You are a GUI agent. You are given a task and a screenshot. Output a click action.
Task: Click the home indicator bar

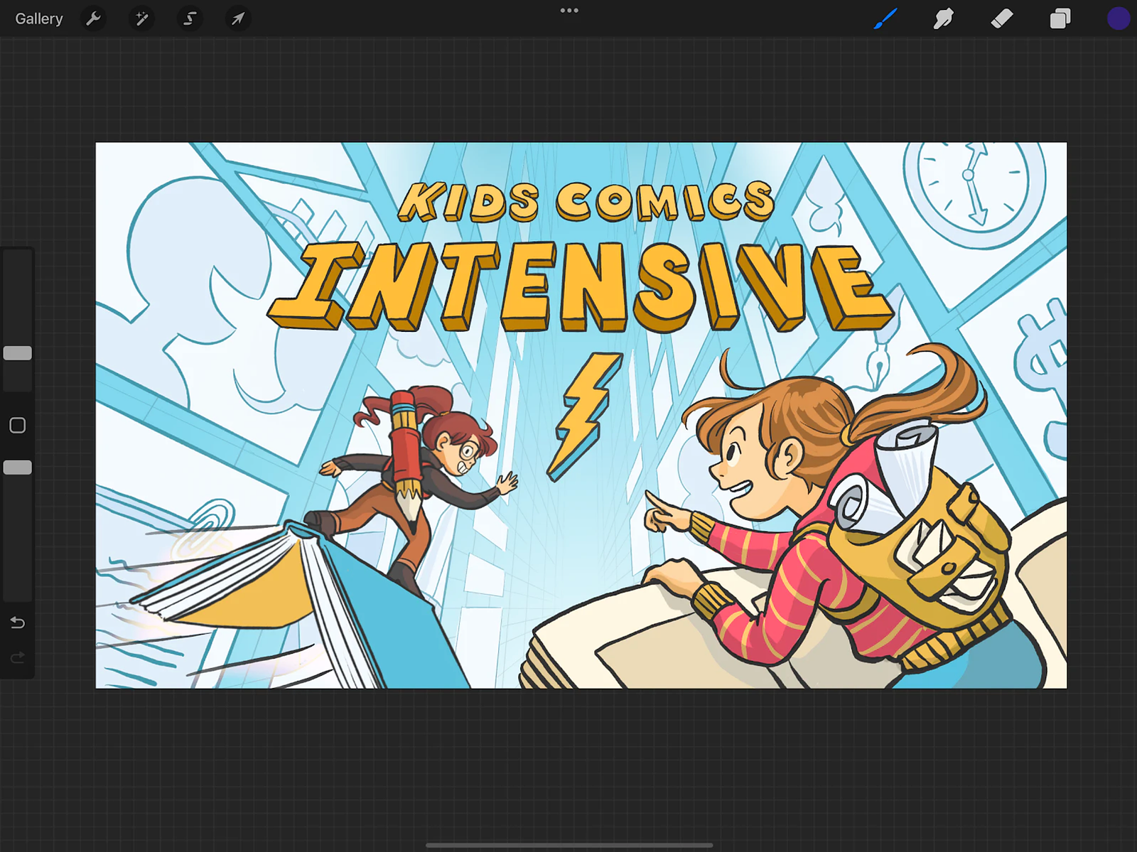pos(568,846)
